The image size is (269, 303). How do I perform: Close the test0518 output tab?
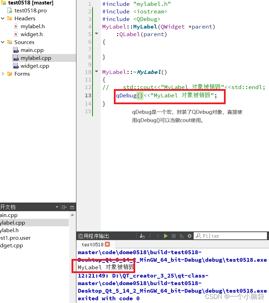click(x=107, y=244)
